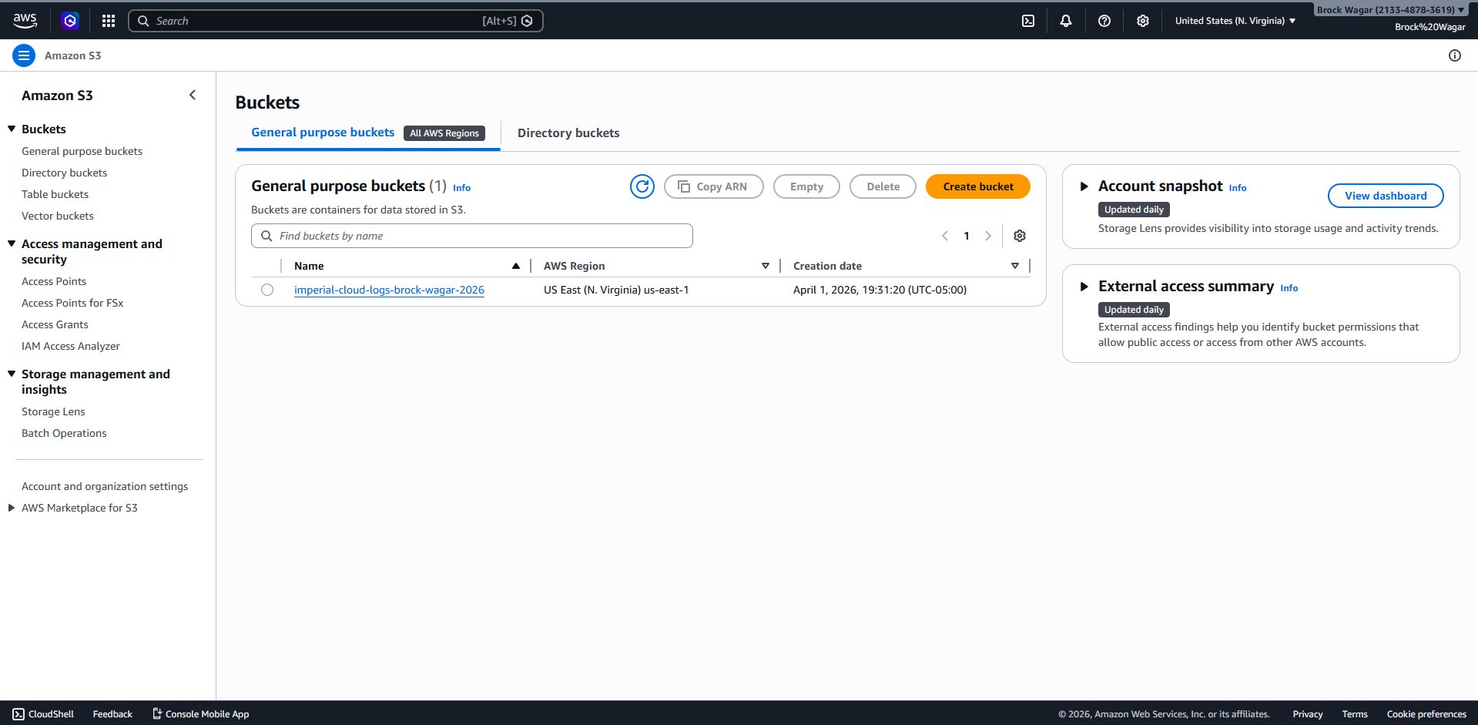The width and height of the screenshot is (1478, 725).
Task: Go to the next page of buckets
Action: point(988,236)
